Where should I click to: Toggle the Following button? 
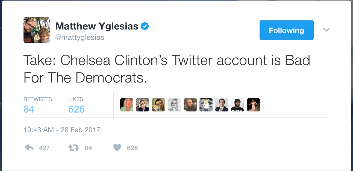286,30
